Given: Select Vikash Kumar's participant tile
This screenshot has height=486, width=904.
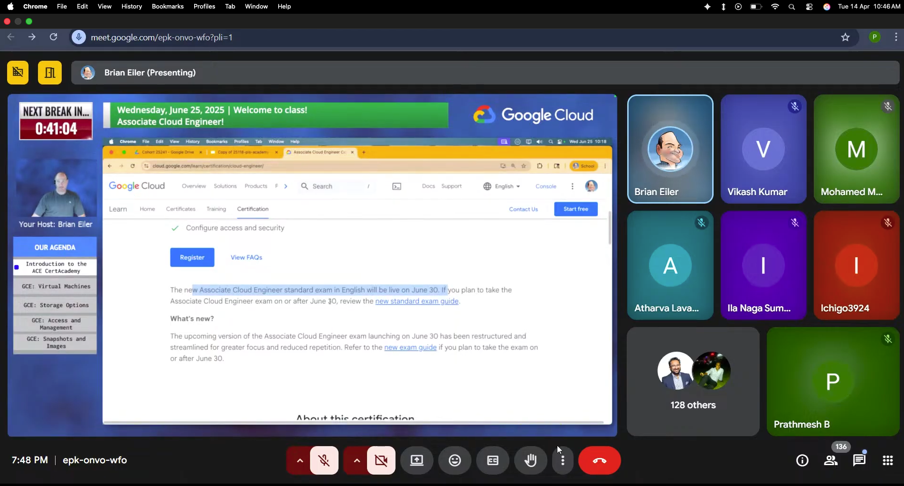Looking at the screenshot, I should tap(763, 149).
